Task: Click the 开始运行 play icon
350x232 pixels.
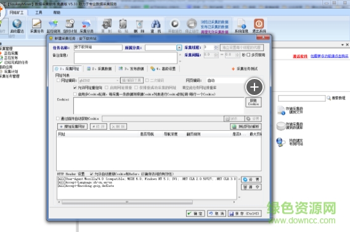Action: (x=175, y=23)
